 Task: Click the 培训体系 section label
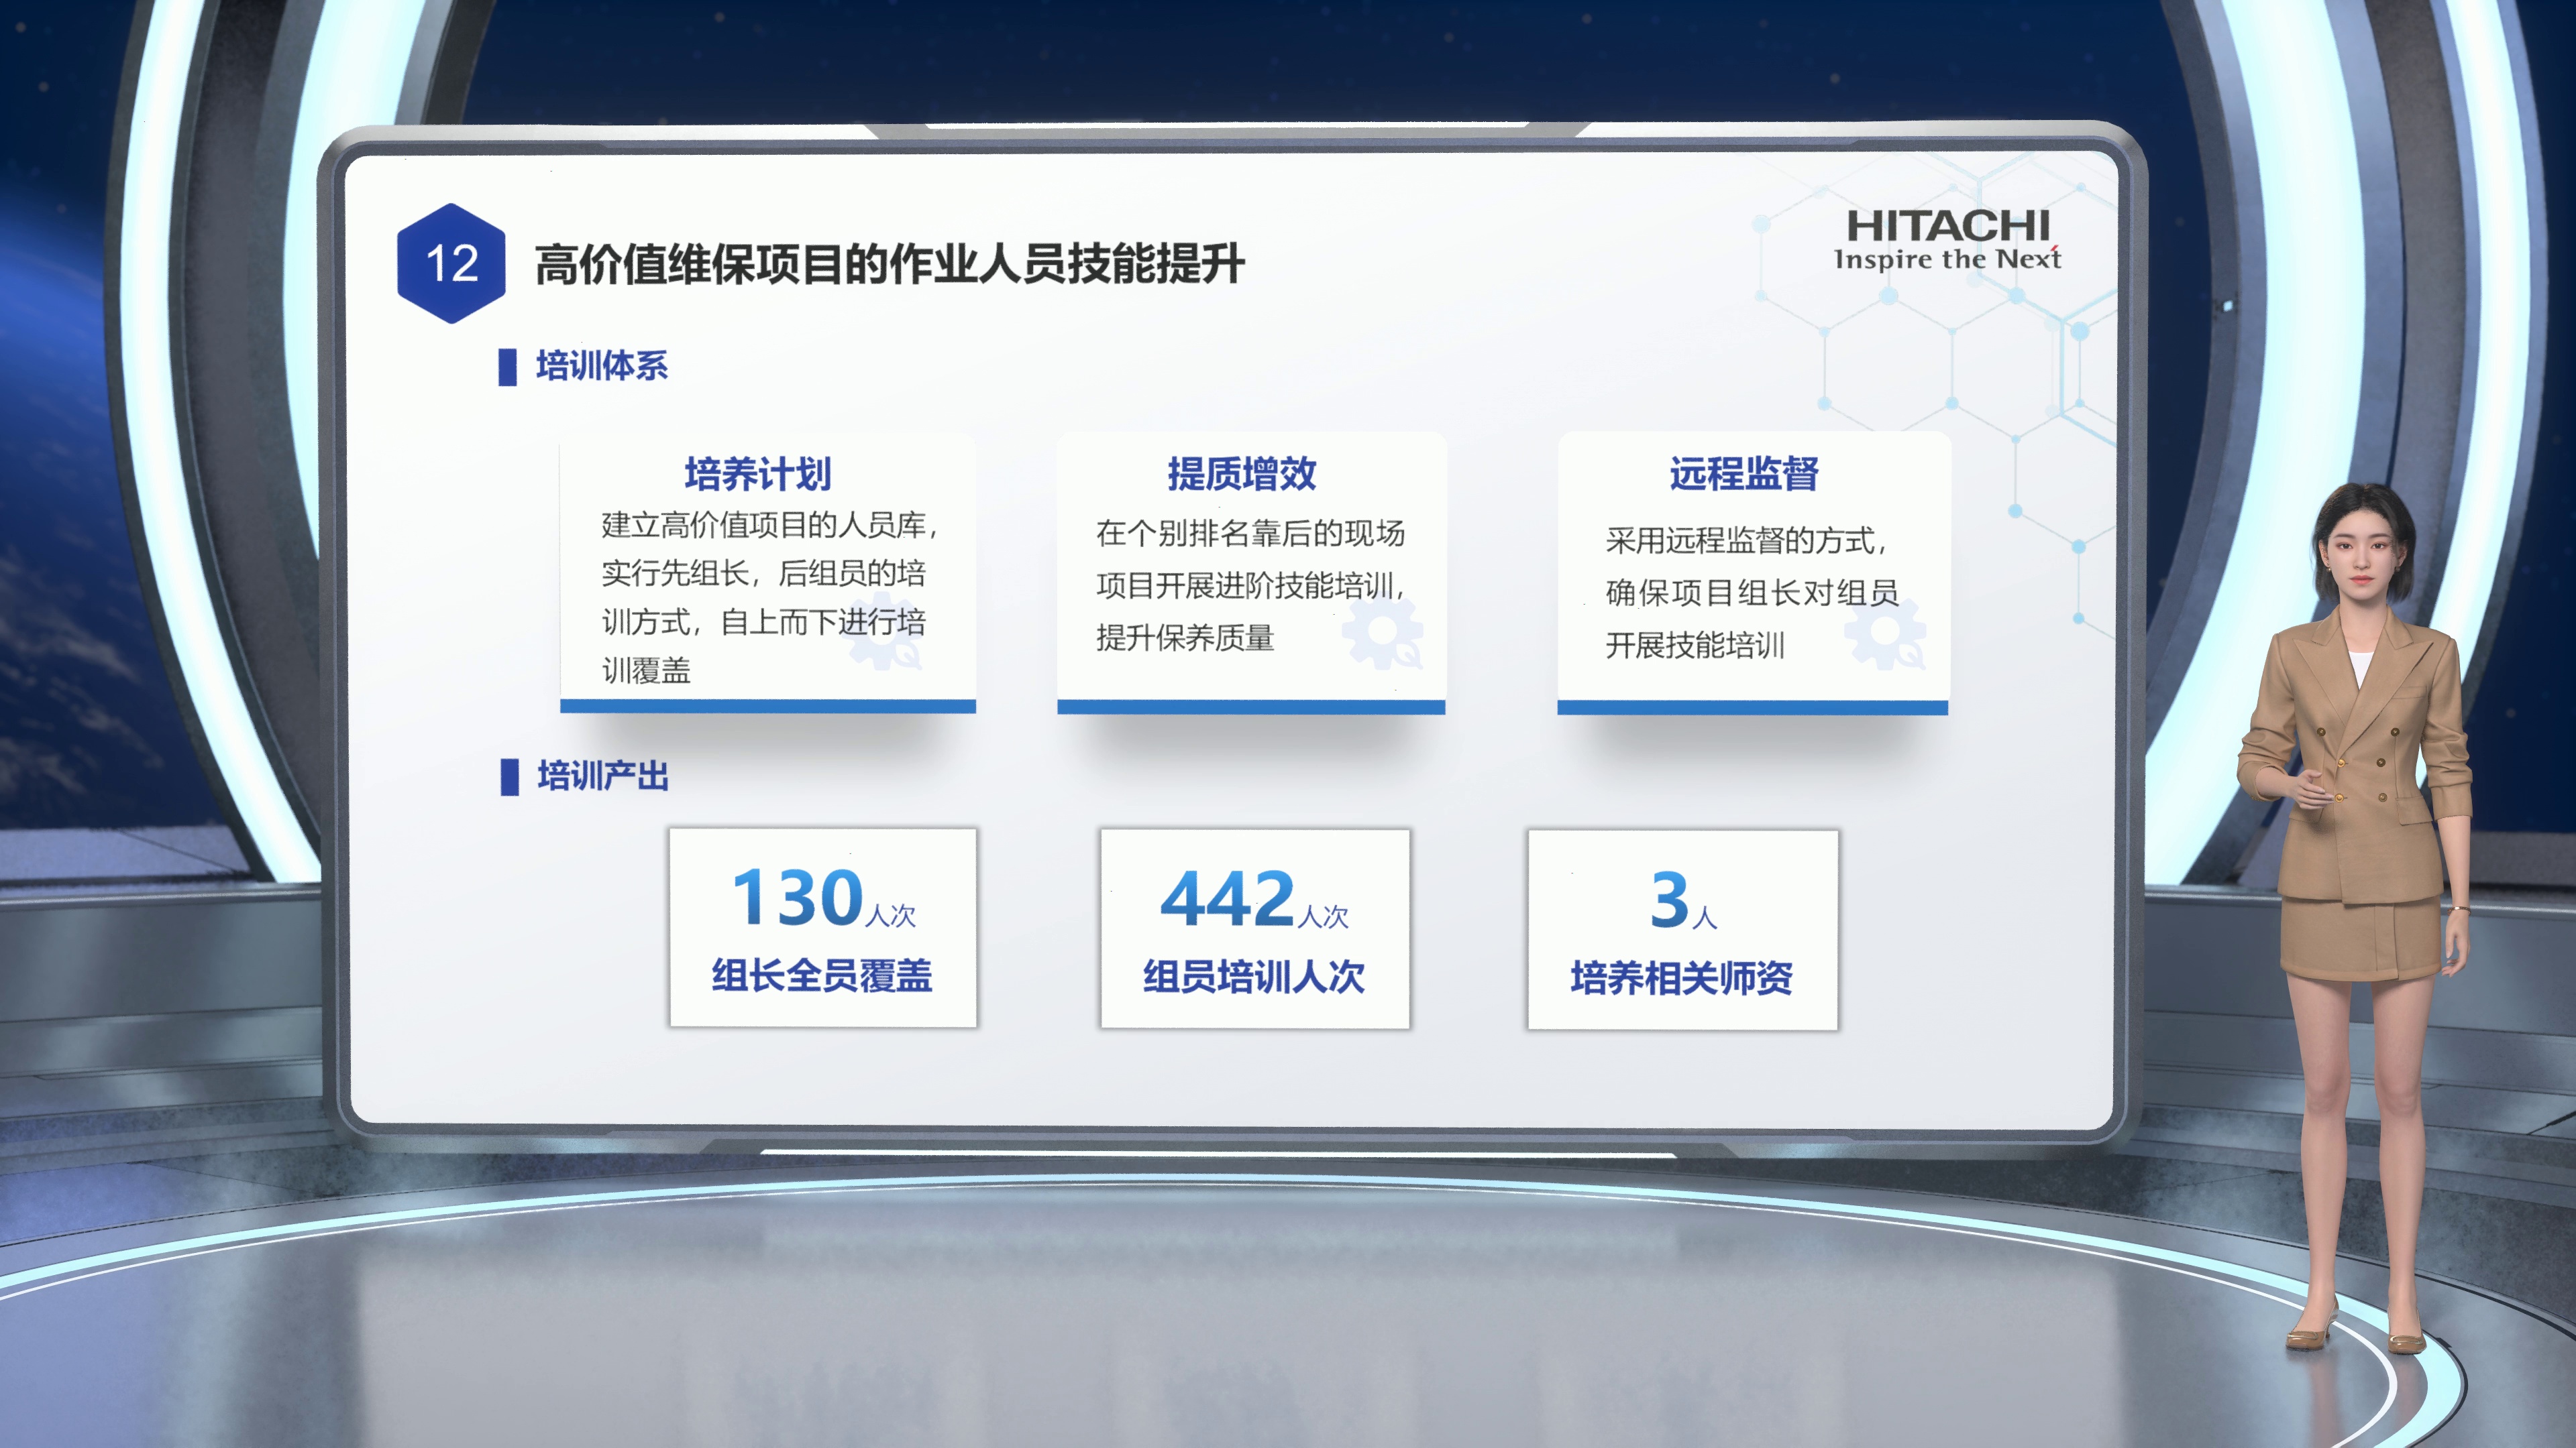(x=602, y=366)
